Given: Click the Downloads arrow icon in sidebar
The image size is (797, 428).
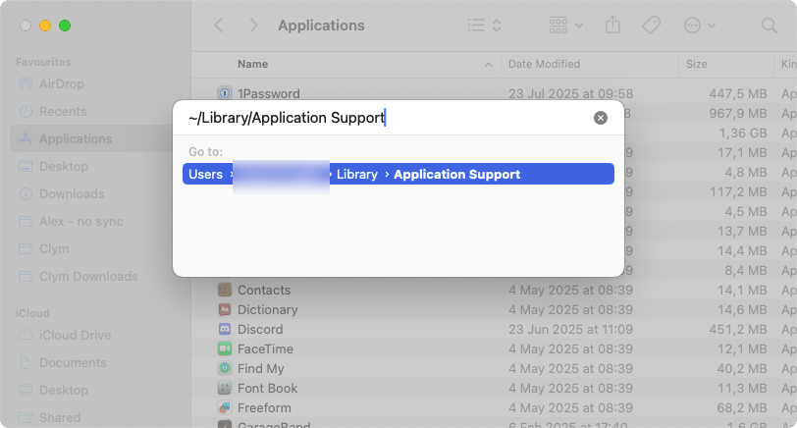Looking at the screenshot, I should 26,193.
